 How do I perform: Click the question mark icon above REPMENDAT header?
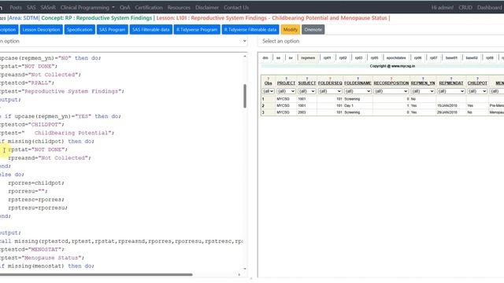tap(451, 79)
